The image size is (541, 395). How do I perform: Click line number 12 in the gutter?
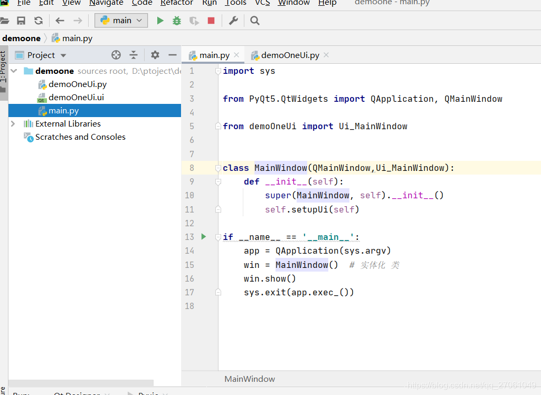pyautogui.click(x=189, y=223)
